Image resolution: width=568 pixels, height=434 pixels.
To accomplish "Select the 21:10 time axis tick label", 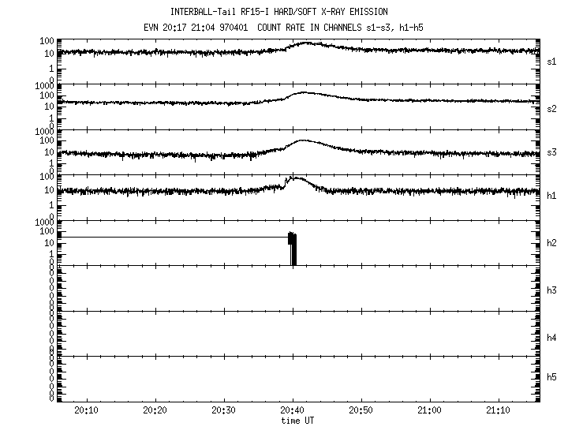I will tap(499, 410).
